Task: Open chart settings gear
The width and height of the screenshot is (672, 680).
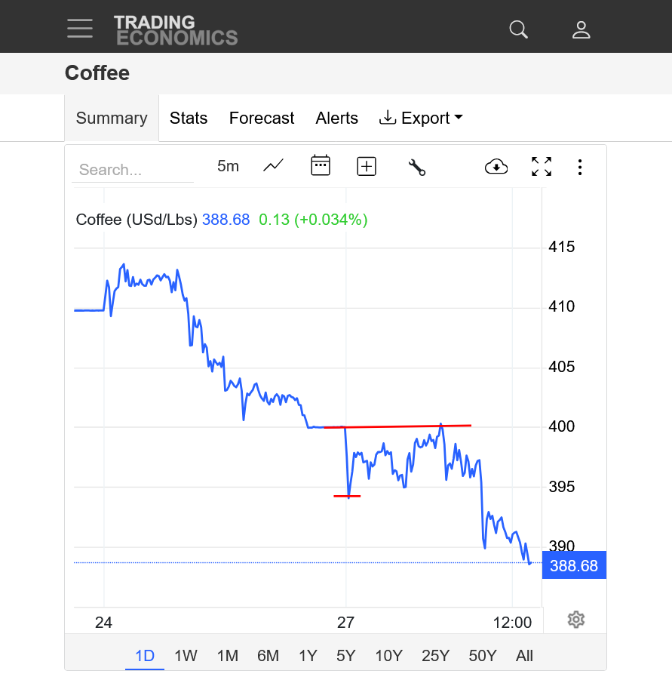Action: pyautogui.click(x=576, y=620)
